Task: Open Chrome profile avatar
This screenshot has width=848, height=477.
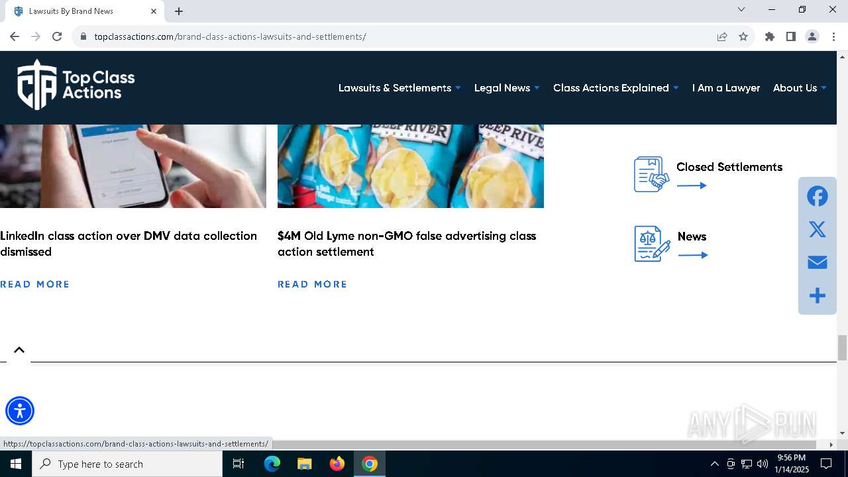Action: 812,36
